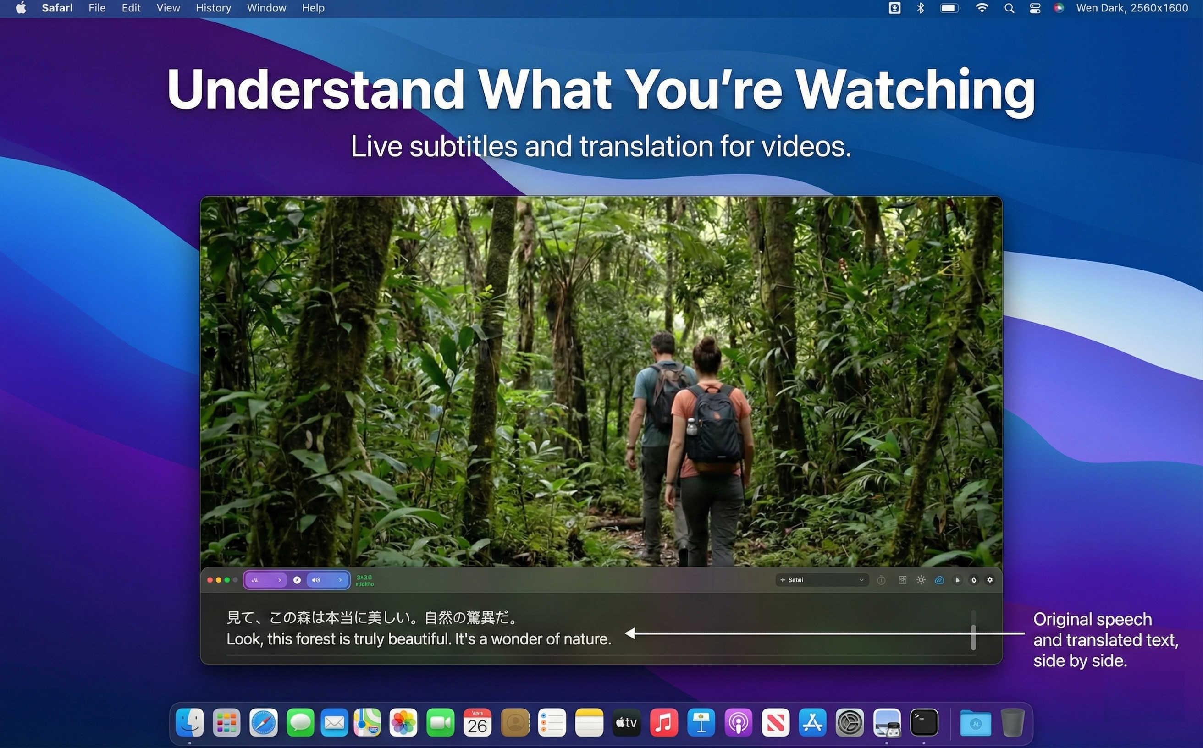Viewport: 1203px width, 748px height.
Task: Open Podcasts from the Dock
Action: tap(738, 723)
